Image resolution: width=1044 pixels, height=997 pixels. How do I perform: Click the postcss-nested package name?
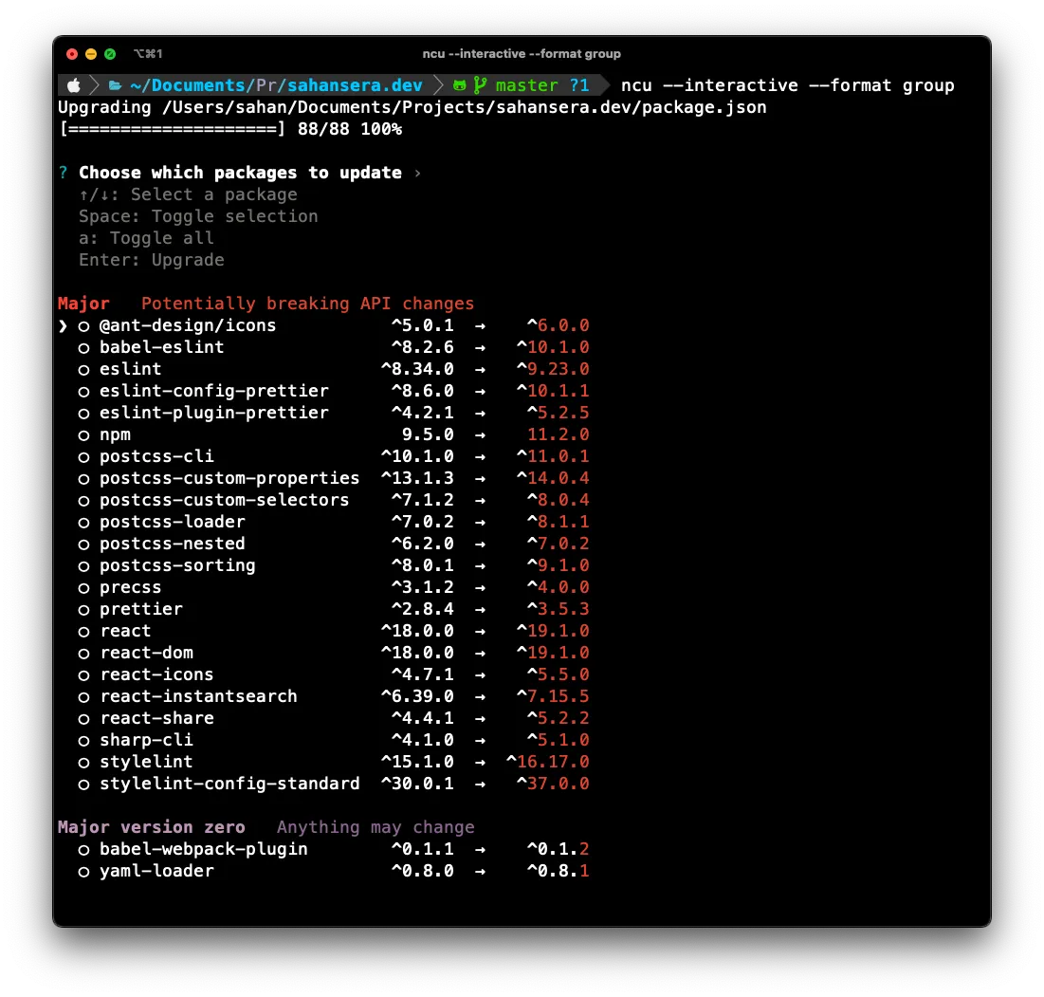[x=173, y=545]
